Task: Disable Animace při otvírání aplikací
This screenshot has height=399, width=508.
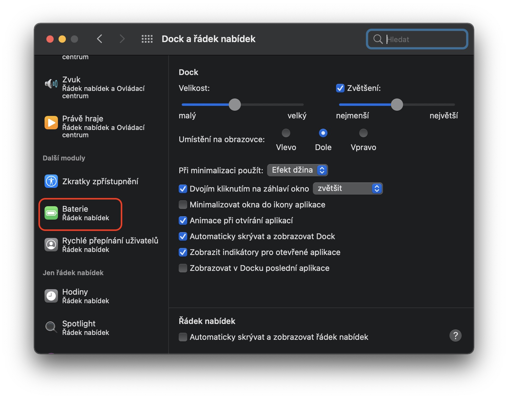Action: 183,221
